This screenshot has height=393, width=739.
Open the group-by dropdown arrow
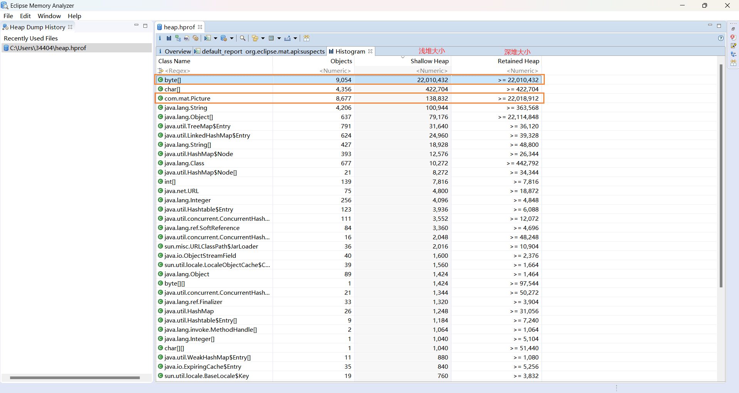[263, 38]
